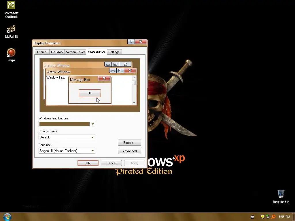
Task: Click the Active Window preview minimize button
Action: (113, 71)
